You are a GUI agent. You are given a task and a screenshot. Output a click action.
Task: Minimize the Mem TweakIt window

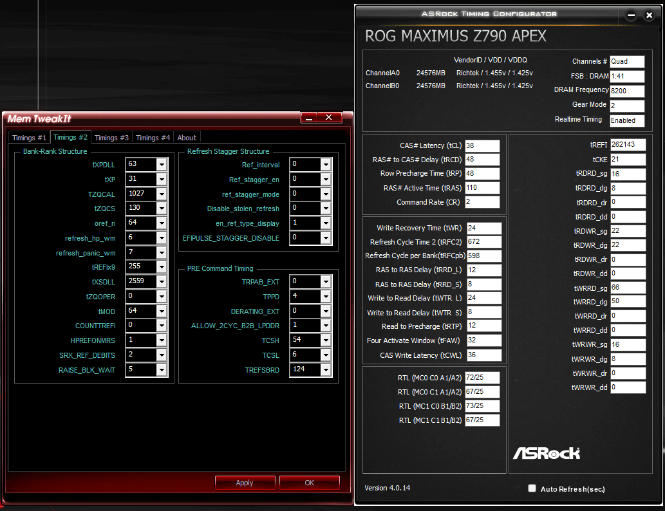pos(309,118)
